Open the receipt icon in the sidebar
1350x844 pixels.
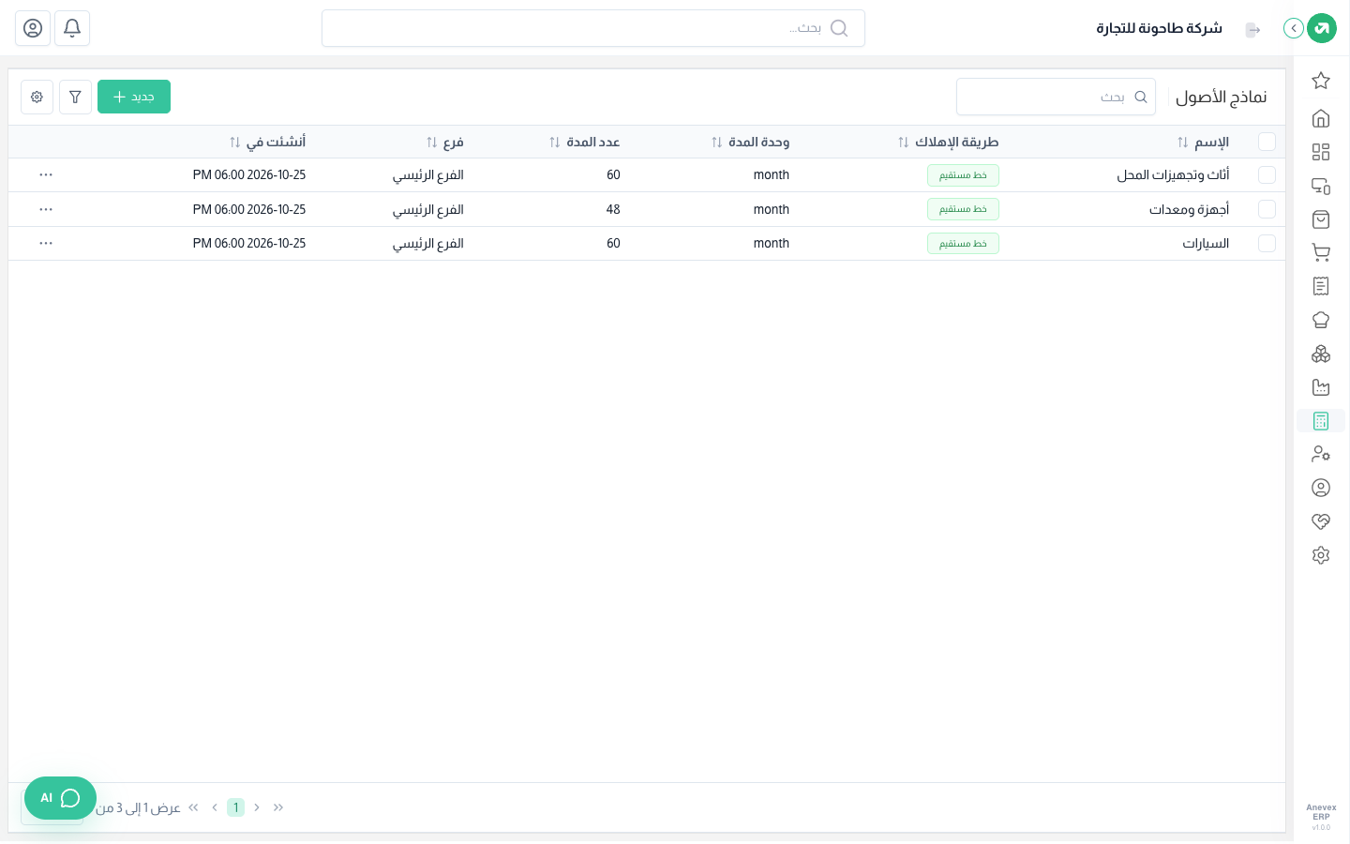coord(1321,286)
